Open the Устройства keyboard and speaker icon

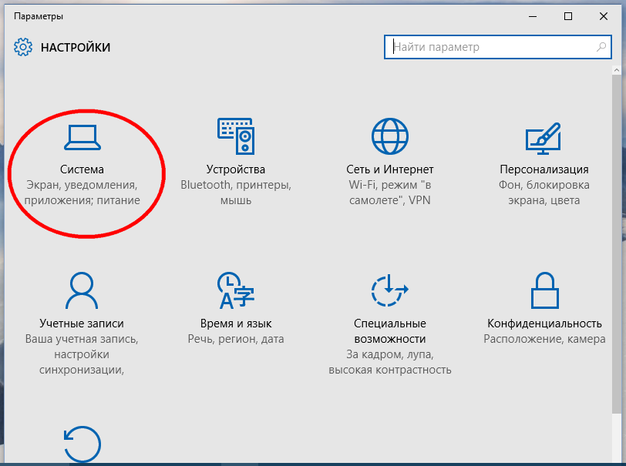[x=236, y=136]
